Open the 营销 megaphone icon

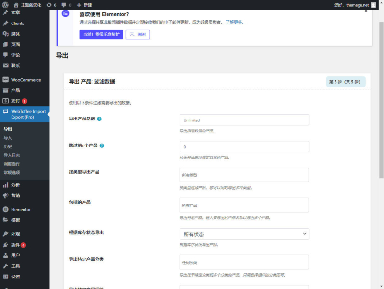click(x=5, y=195)
